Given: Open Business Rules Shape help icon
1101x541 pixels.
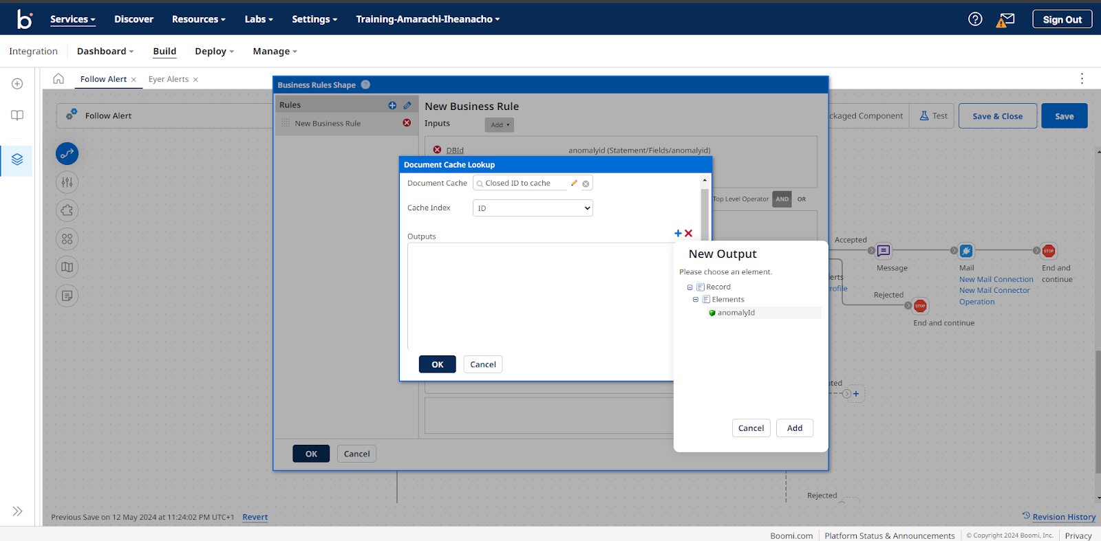Looking at the screenshot, I should (365, 85).
